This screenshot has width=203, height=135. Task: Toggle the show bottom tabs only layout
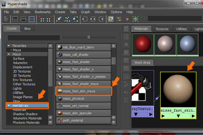pyautogui.click(x=23, y=19)
